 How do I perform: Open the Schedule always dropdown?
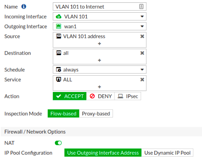click(x=99, y=70)
